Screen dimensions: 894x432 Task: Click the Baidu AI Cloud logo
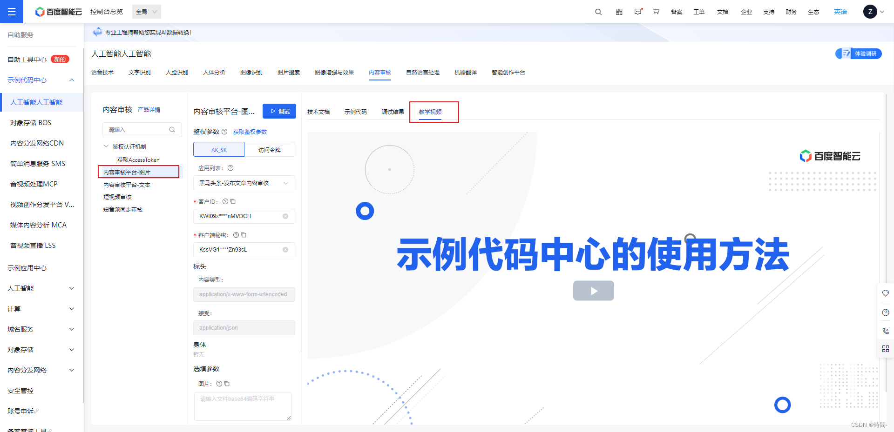click(59, 12)
